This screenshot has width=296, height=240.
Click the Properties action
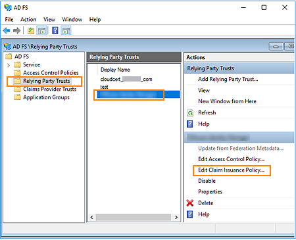point(210,192)
